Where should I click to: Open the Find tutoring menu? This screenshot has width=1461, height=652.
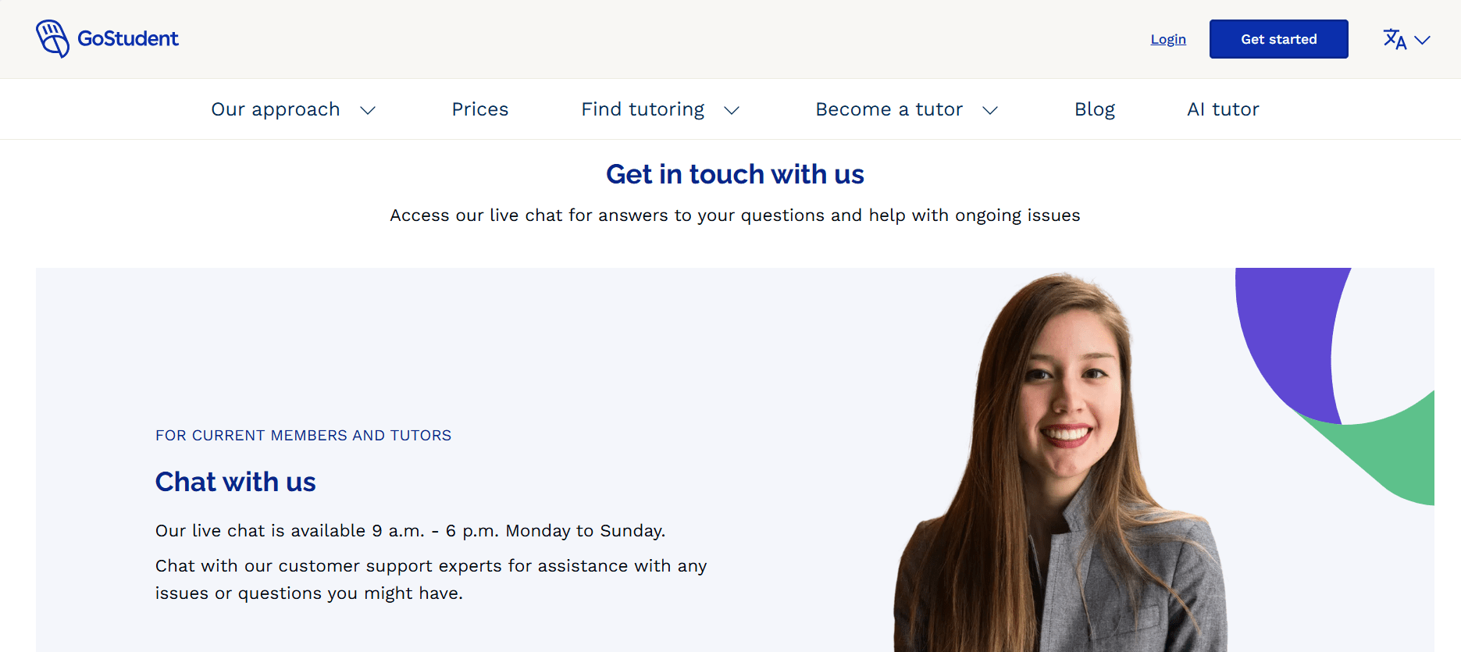pyautogui.click(x=643, y=109)
